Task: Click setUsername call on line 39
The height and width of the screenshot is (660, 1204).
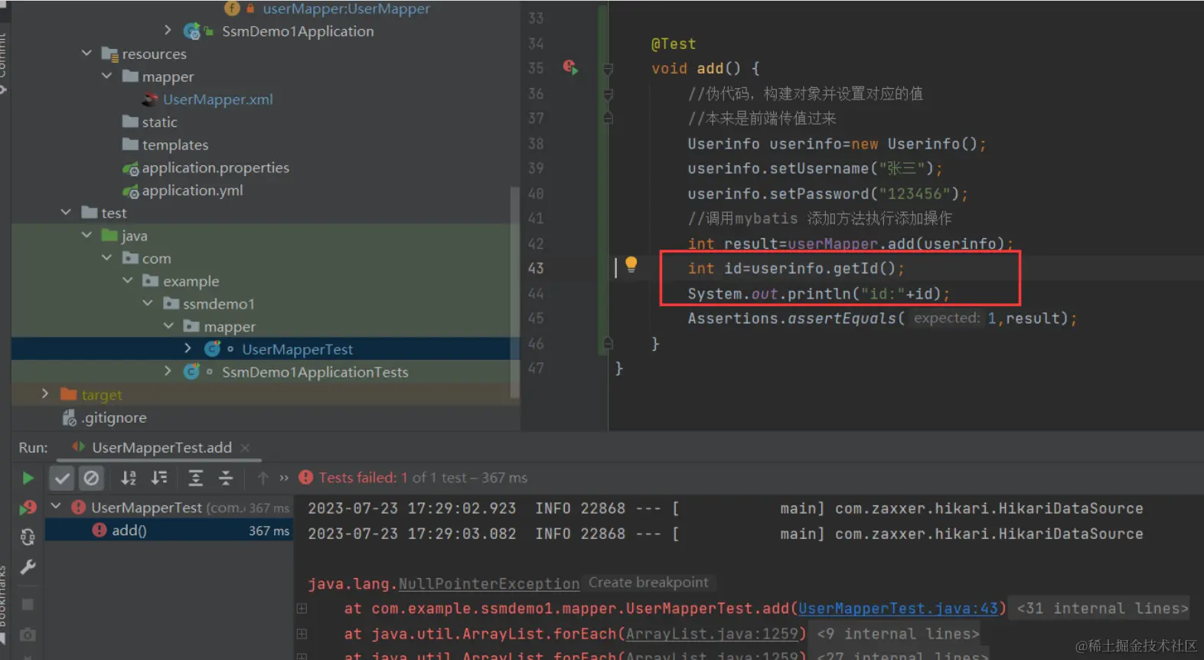Action: 814,168
